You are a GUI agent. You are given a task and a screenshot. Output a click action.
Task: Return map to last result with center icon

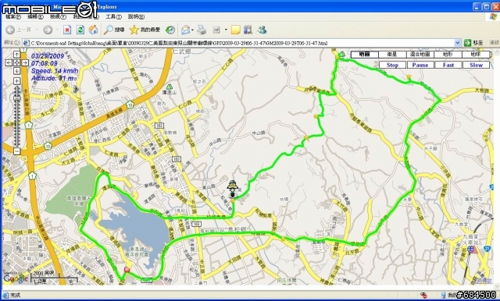coord(16,62)
